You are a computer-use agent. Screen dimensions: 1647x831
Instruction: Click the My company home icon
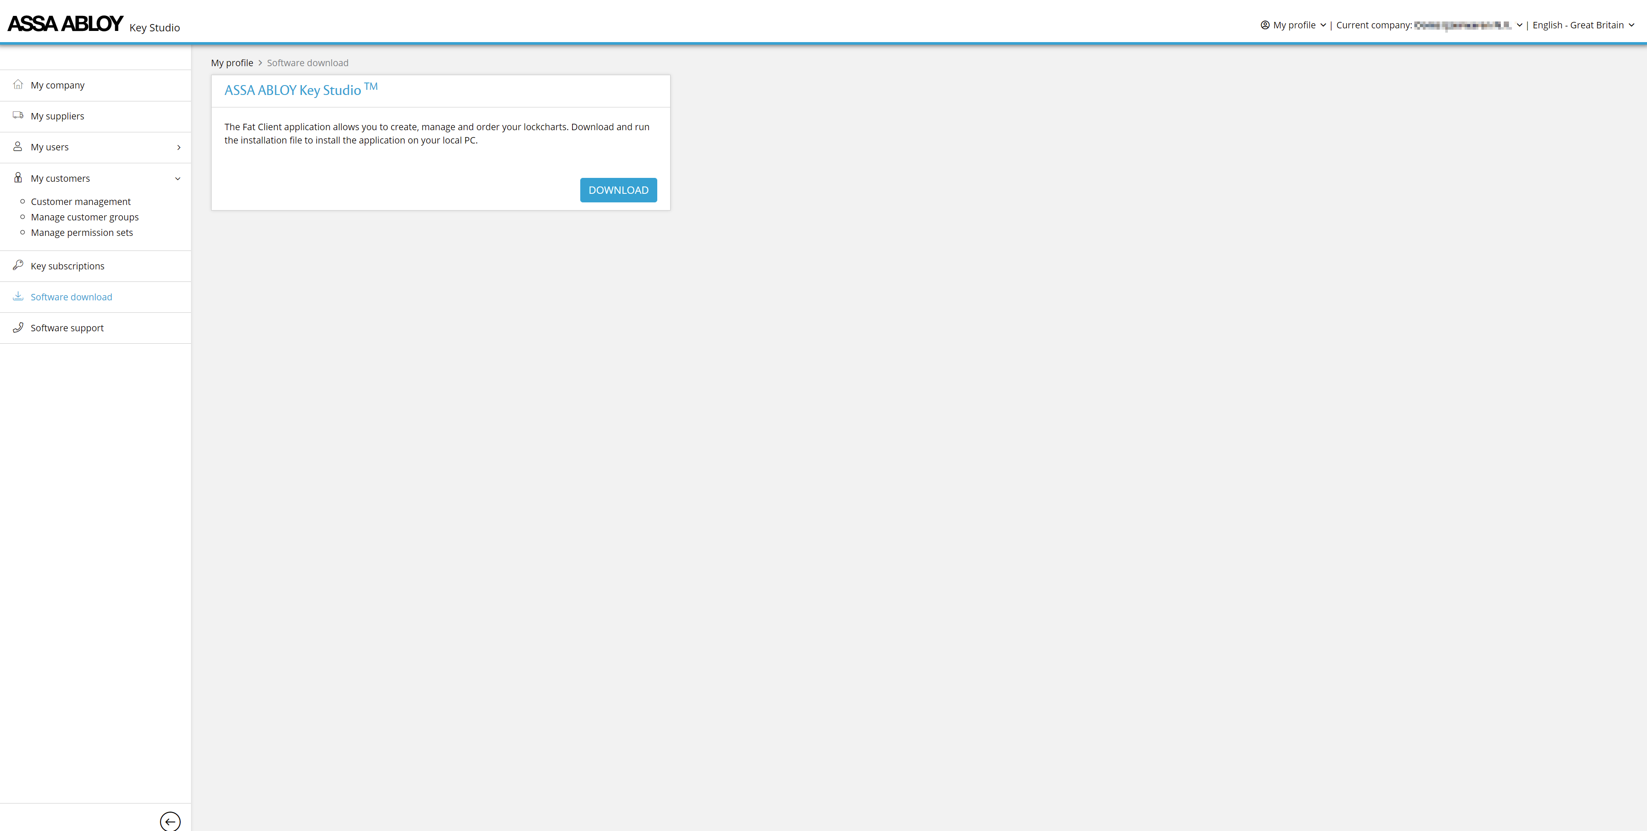click(x=18, y=84)
